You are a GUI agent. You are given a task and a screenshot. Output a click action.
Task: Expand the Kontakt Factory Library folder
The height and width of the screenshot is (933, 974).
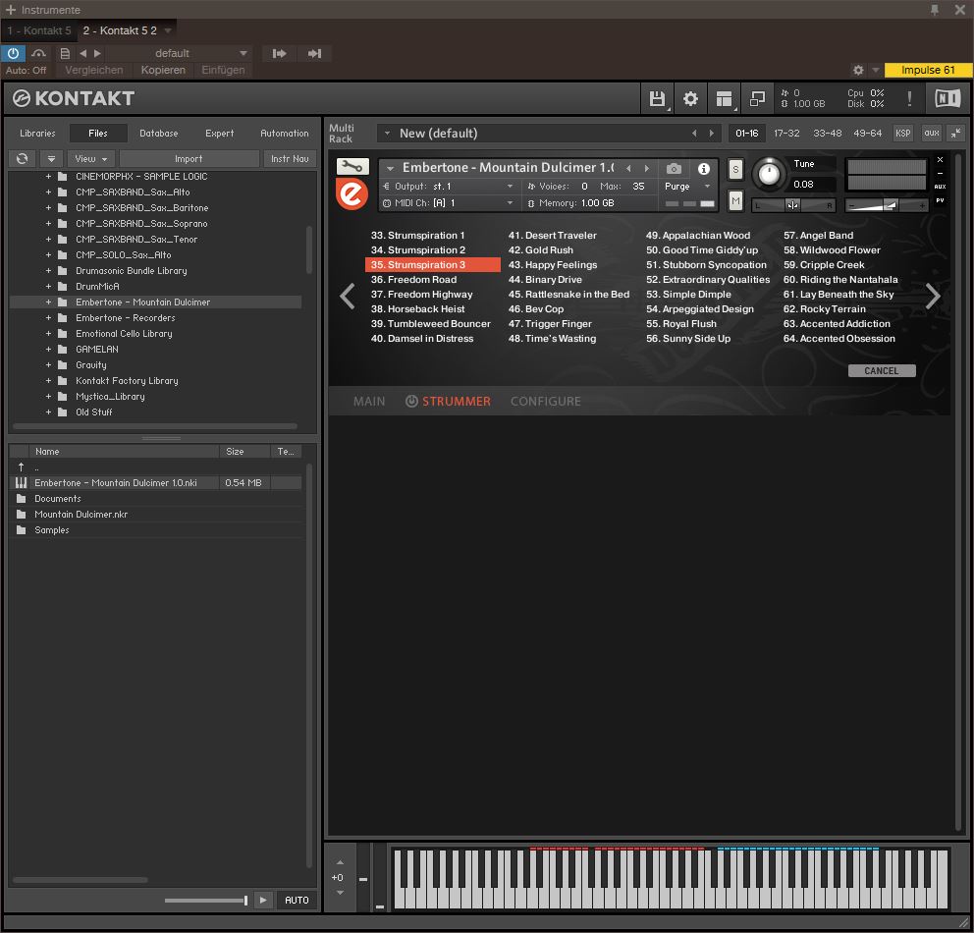(48, 381)
